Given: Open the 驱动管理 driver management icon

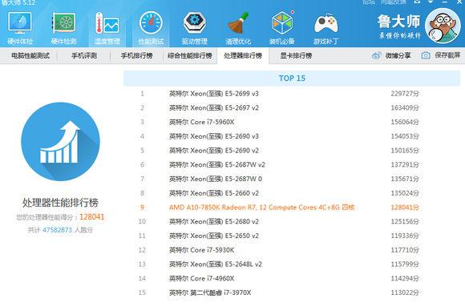Looking at the screenshot, I should pos(195,28).
